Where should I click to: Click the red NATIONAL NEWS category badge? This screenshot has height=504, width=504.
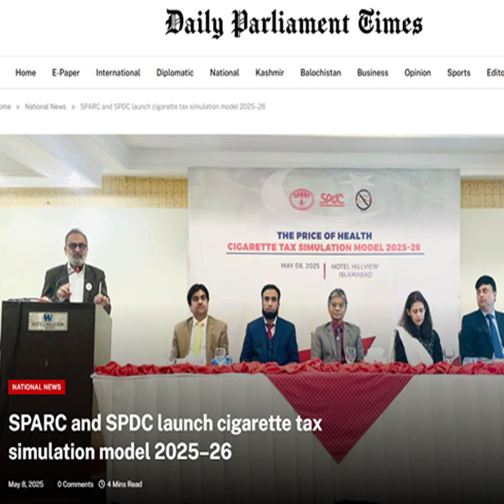coord(37,387)
